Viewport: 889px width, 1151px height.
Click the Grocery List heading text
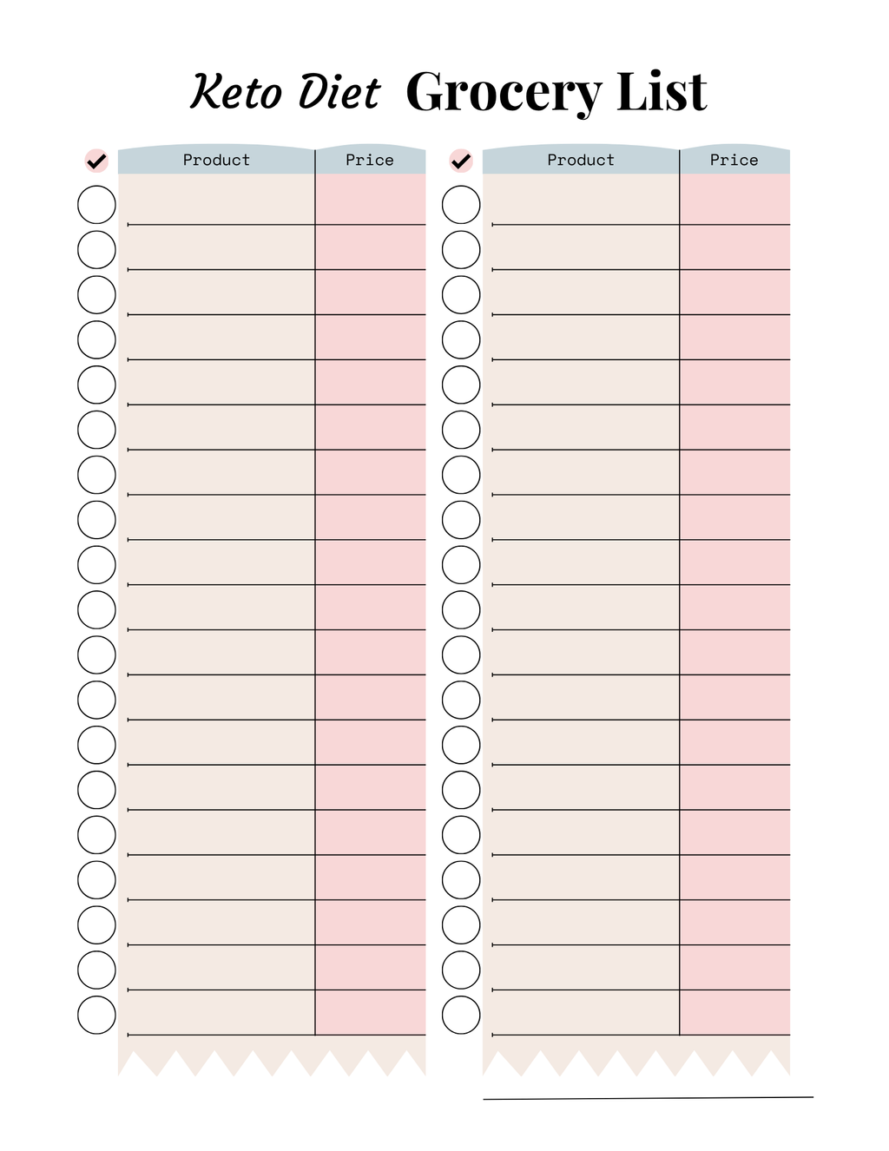click(556, 92)
